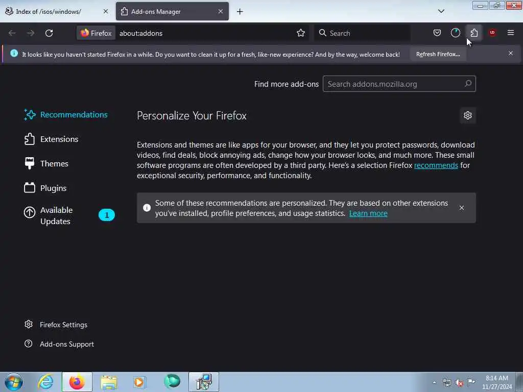
Task: Open tools gear for all add-ons
Action: click(x=468, y=115)
